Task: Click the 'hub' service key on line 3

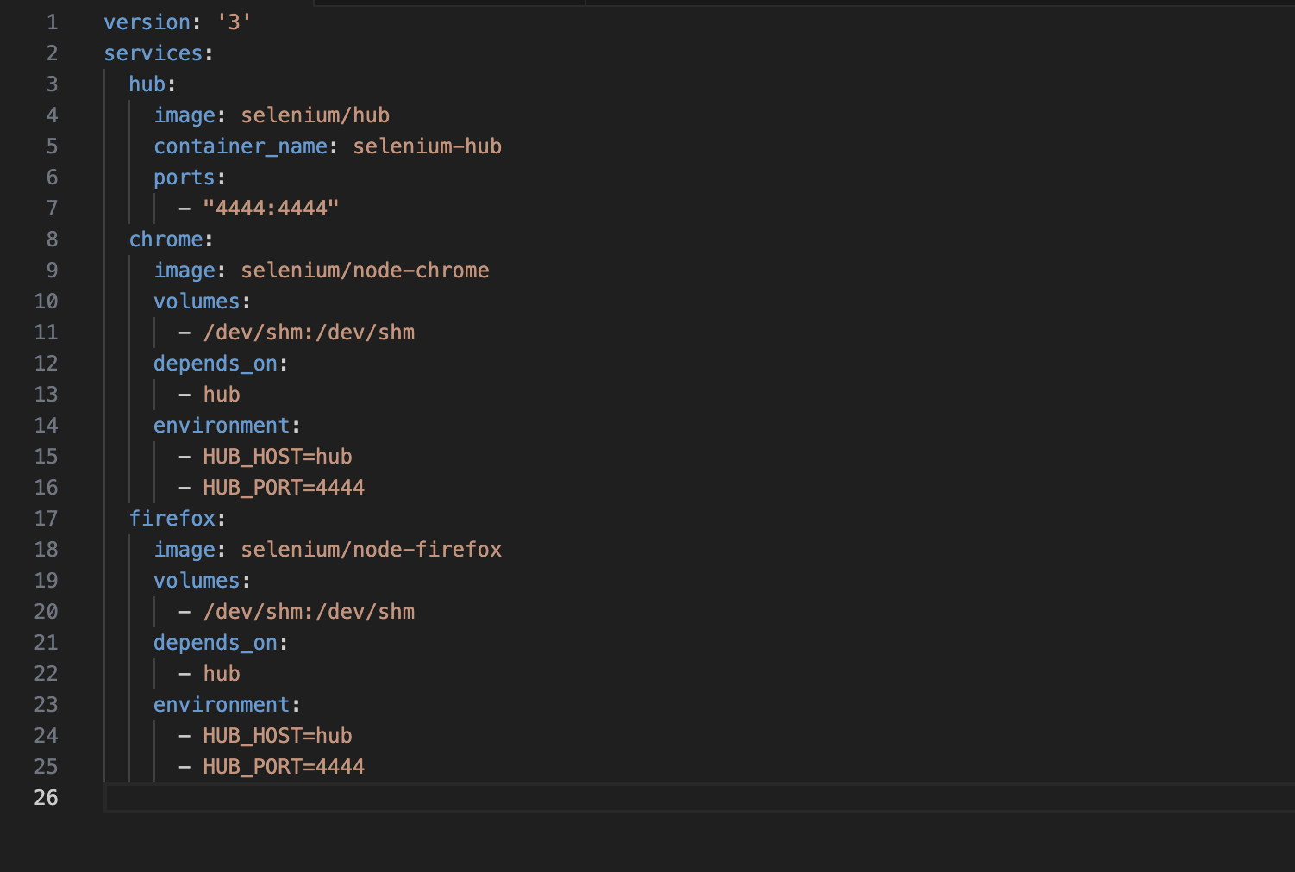Action: pos(147,84)
